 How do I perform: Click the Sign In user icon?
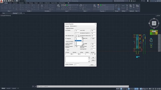(132, 1)
